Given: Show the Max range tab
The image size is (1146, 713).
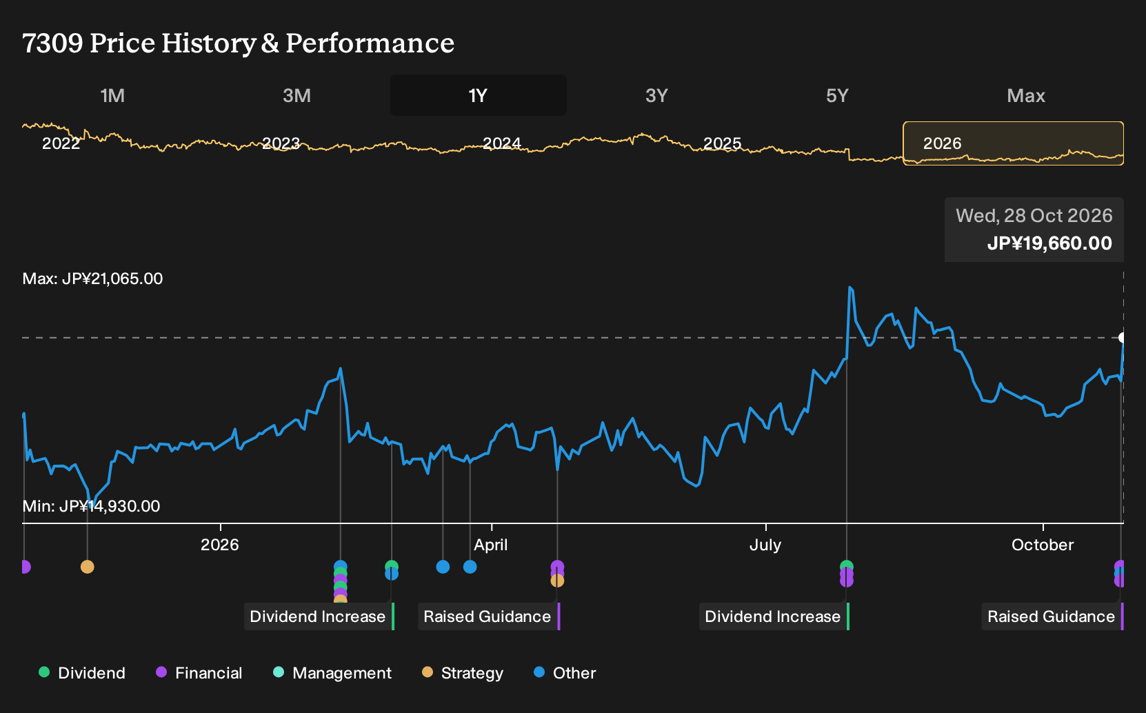Looking at the screenshot, I should (x=1026, y=95).
